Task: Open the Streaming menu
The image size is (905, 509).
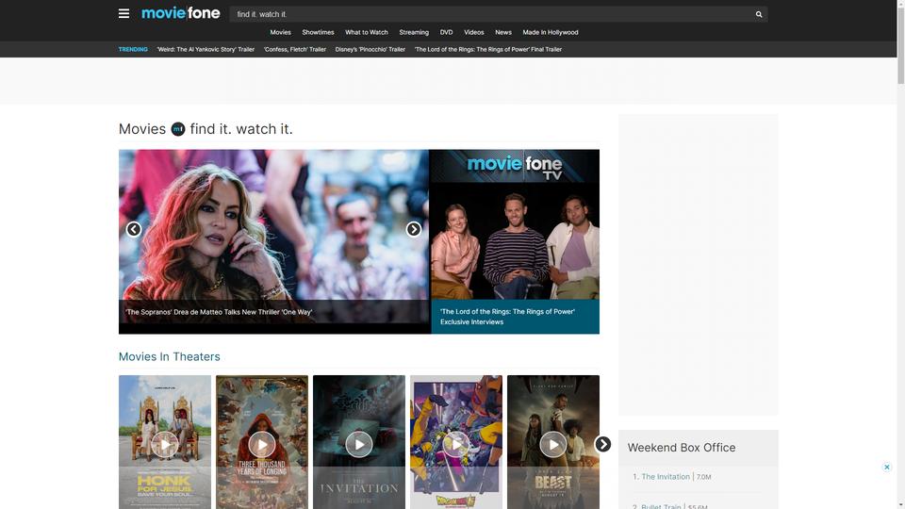Action: coord(414,32)
